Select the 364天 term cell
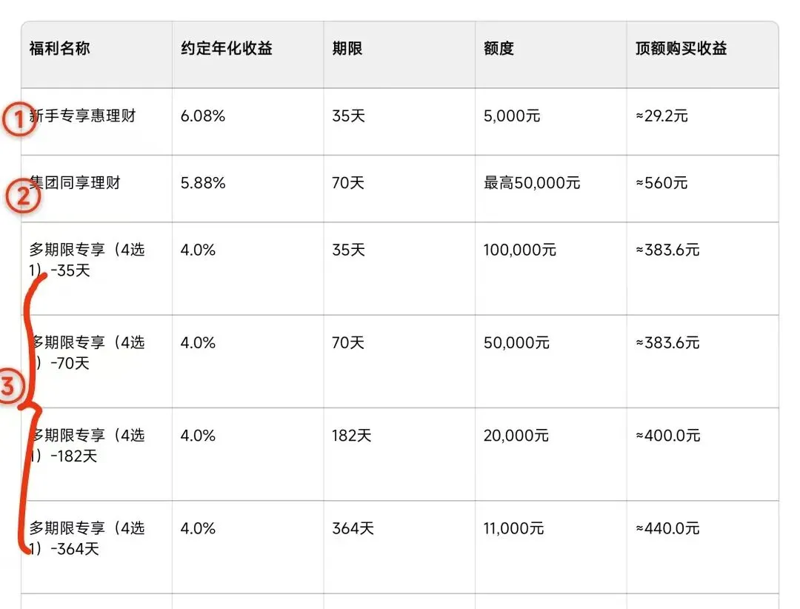 (353, 528)
